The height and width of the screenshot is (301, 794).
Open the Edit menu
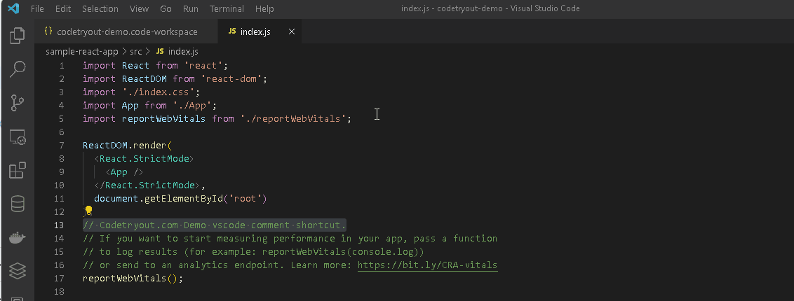click(63, 8)
